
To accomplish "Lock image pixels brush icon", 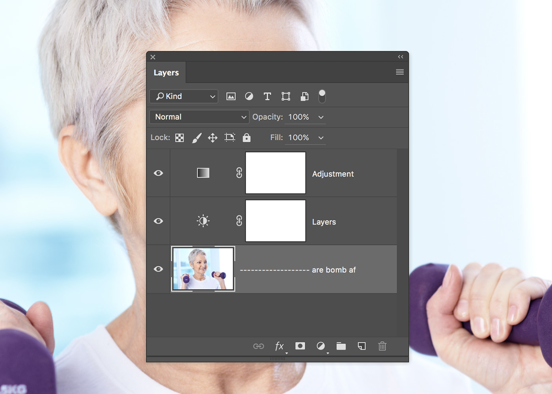I will tap(196, 138).
